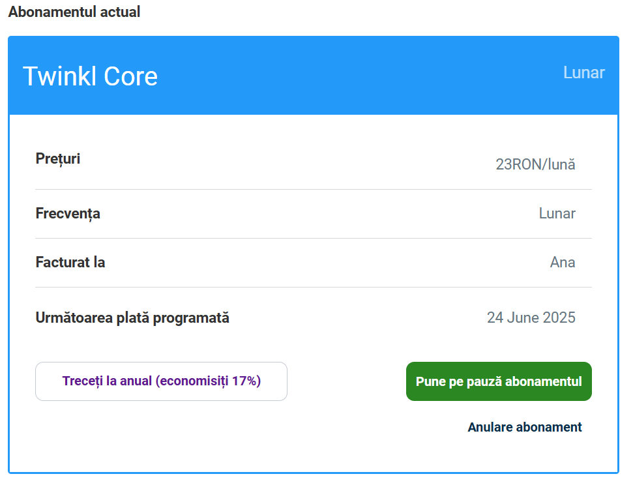Click the 'Abonamentul actual' heading
633x487 pixels.
click(x=74, y=12)
